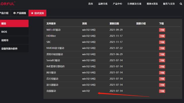Open the 媒体&资讯 menu

(152, 4)
